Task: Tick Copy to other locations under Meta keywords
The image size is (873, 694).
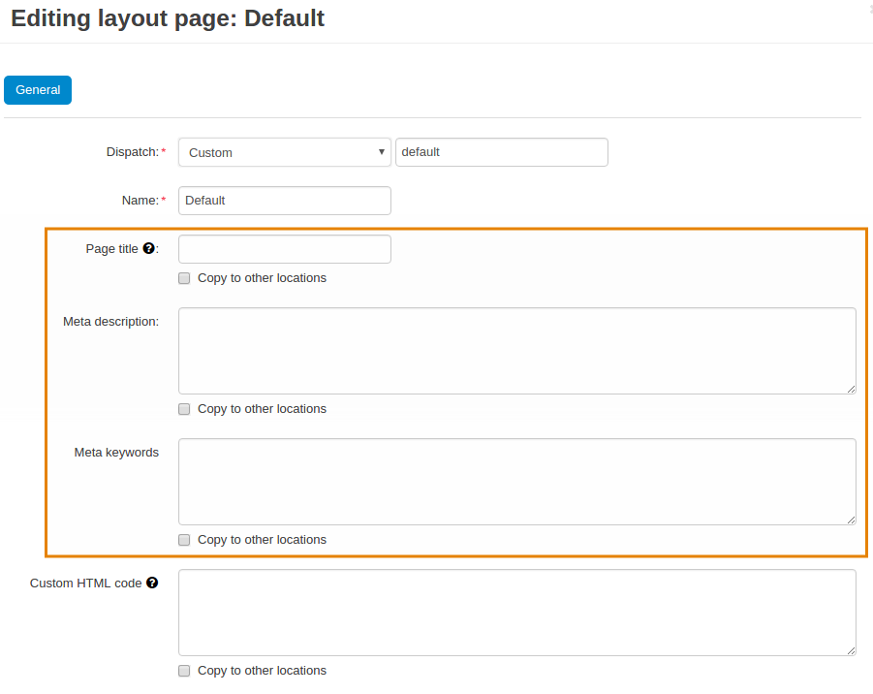Action: pos(184,540)
